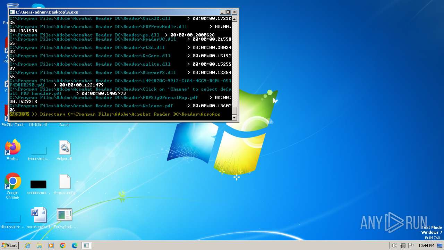Open the Google Chrome desktop shortcut
The image size is (444, 250).
pos(12,181)
